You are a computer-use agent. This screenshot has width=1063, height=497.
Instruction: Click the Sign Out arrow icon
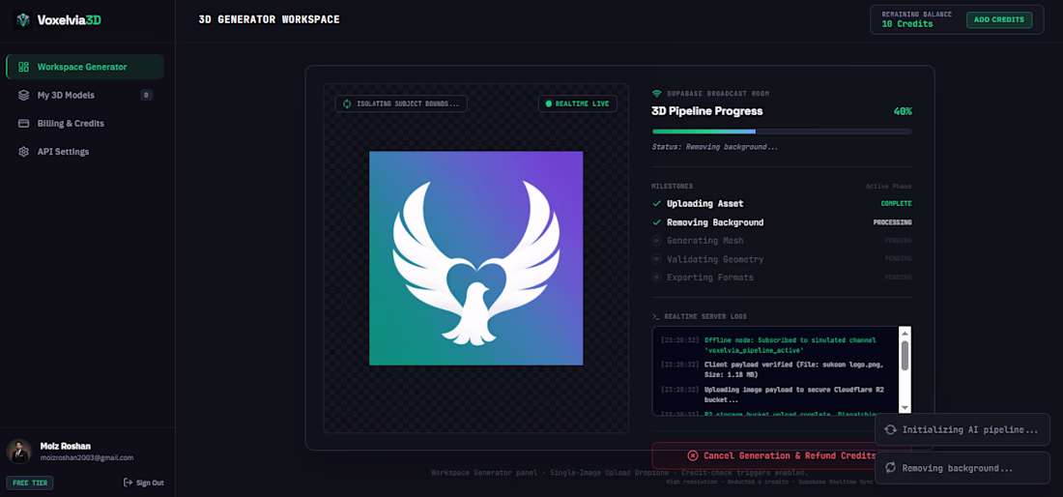[128, 482]
